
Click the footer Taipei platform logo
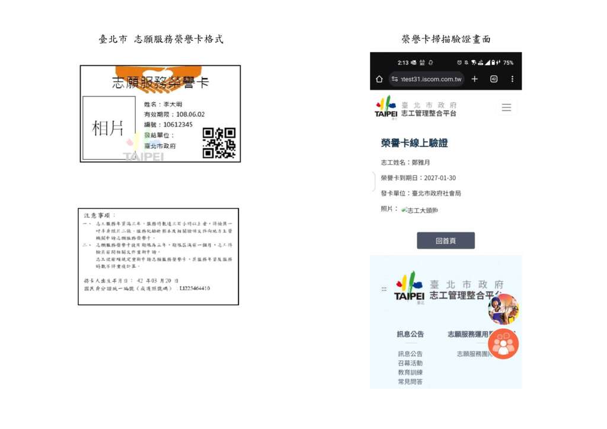click(449, 288)
